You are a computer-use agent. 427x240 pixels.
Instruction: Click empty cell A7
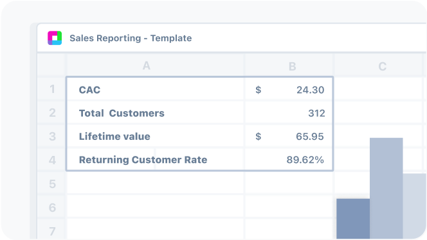pyautogui.click(x=155, y=230)
